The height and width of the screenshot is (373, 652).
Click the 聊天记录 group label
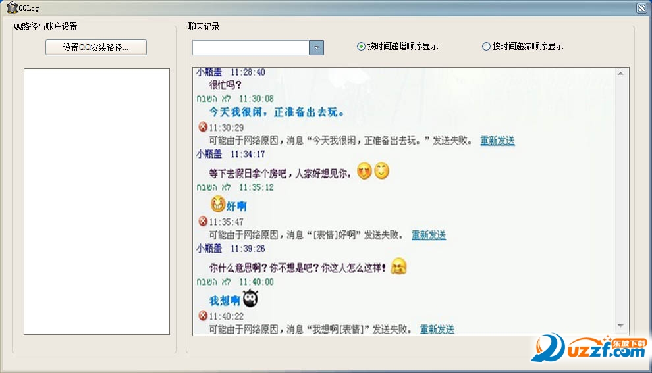(204, 26)
